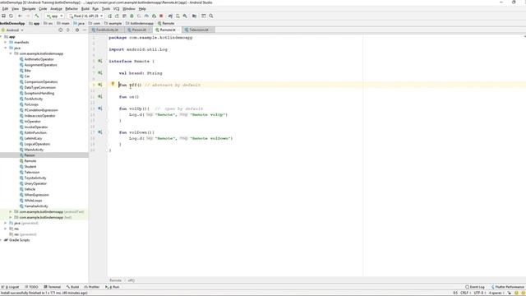Select the Remote.kt editor tab
The image size is (526, 296).
[x=167, y=30]
